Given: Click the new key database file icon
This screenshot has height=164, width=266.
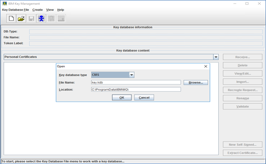Looking at the screenshot, I should [11, 18].
